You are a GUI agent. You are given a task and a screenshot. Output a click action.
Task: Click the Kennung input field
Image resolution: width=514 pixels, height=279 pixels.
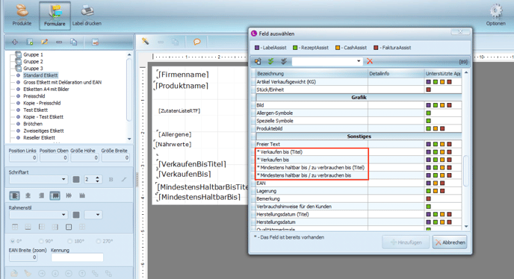point(77,257)
